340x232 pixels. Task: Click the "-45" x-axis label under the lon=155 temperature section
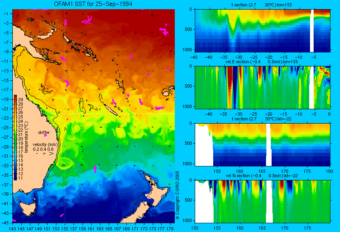click(x=194, y=57)
